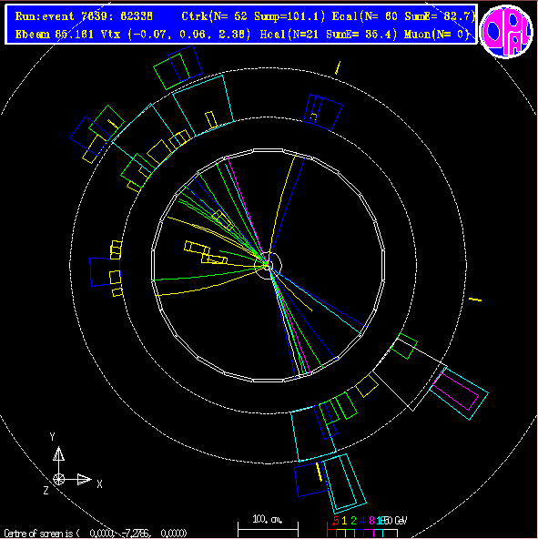Click the Z axis circle crosshair marker
This screenshot has width=538, height=539.
(x=59, y=479)
